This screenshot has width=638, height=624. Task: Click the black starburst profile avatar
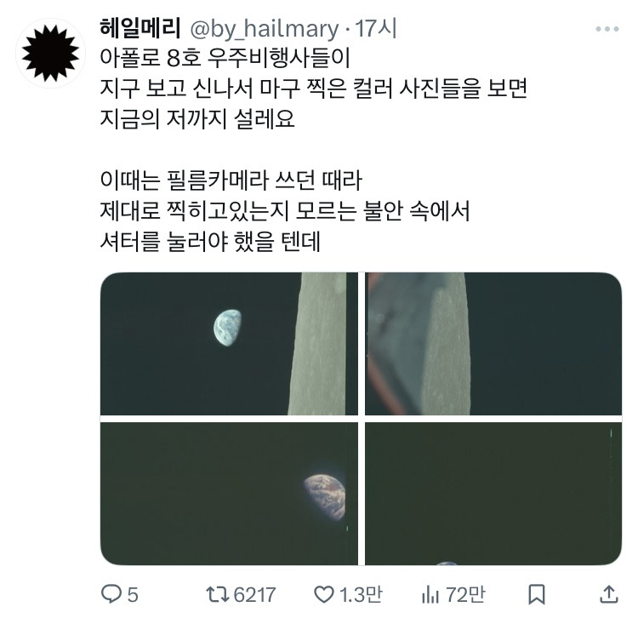click(50, 53)
